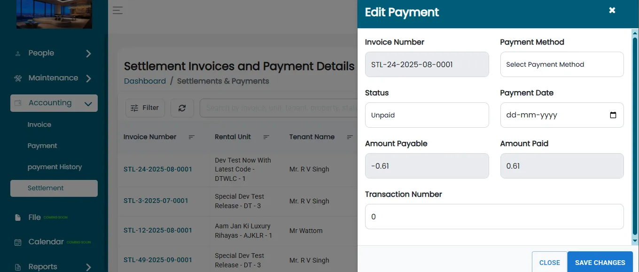
Task: Click the refresh icon button
Action: tap(182, 108)
